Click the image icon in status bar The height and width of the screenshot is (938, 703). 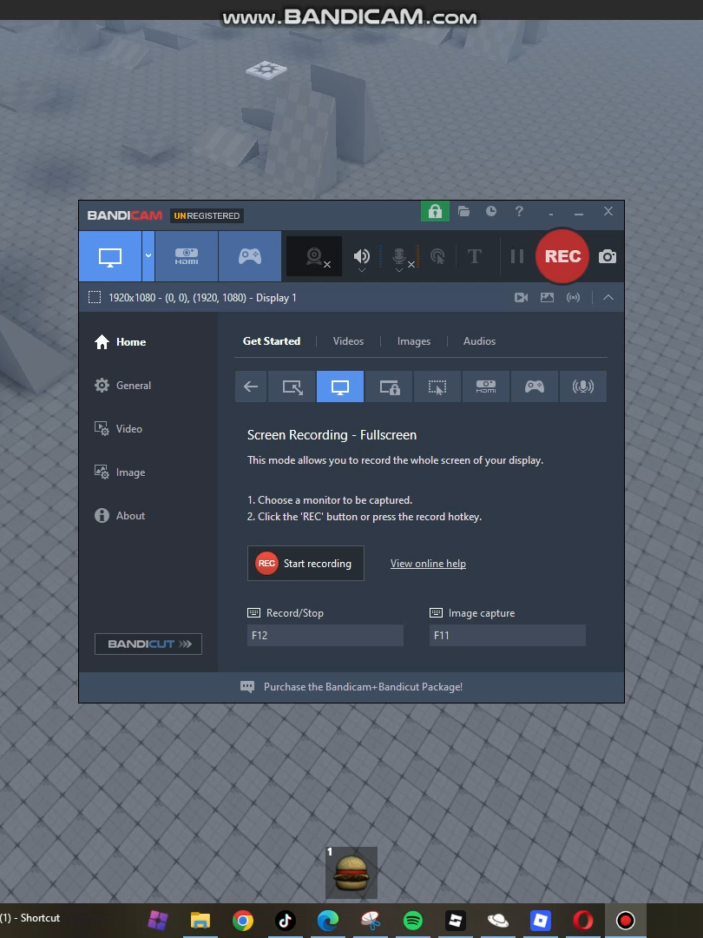[x=547, y=297]
